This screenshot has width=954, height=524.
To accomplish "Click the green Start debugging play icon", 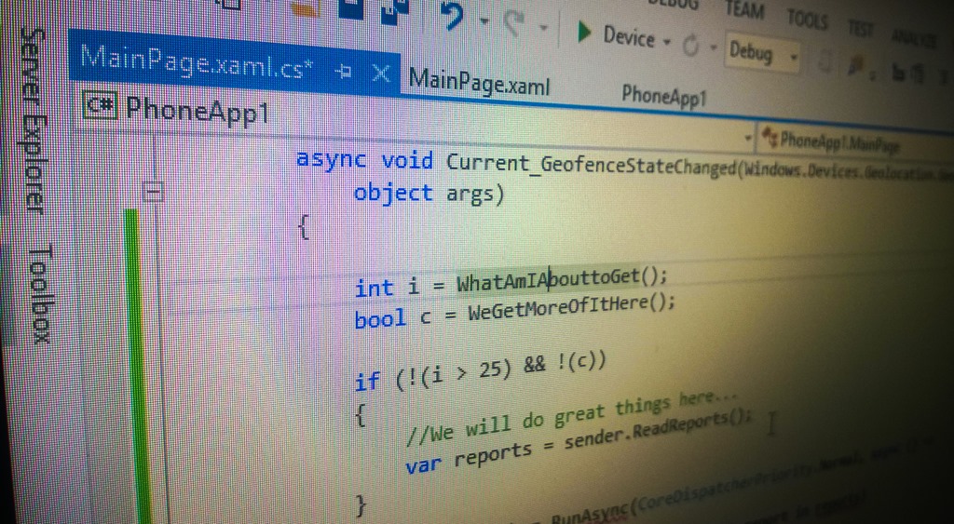I will pyautogui.click(x=584, y=33).
